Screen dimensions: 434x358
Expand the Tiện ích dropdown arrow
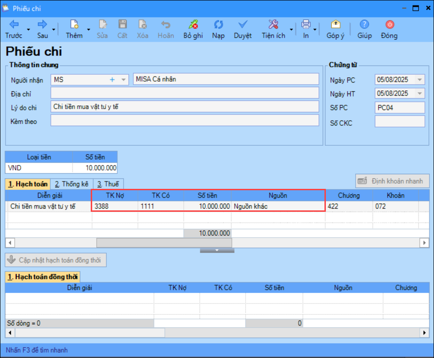click(x=291, y=29)
